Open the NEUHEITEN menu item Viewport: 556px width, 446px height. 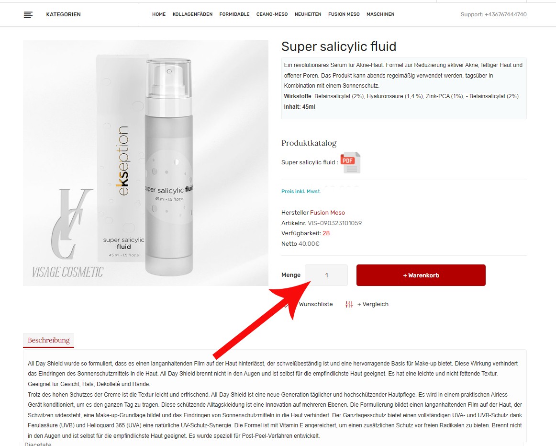click(x=308, y=14)
